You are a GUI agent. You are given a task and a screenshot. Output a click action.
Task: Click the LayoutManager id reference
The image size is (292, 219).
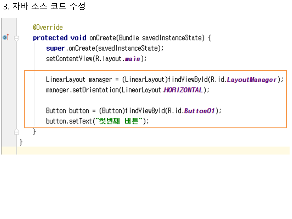(x=251, y=80)
